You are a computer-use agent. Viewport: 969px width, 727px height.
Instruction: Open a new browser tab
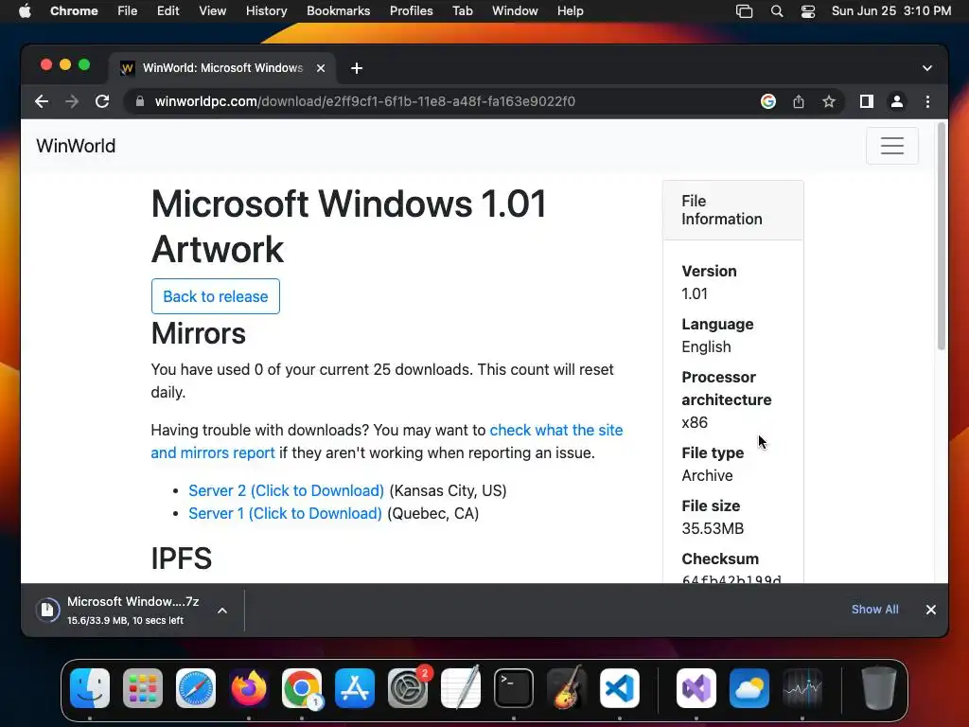[x=357, y=68]
